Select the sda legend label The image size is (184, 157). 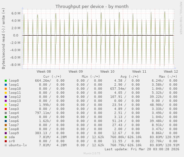[x=12, y=137]
